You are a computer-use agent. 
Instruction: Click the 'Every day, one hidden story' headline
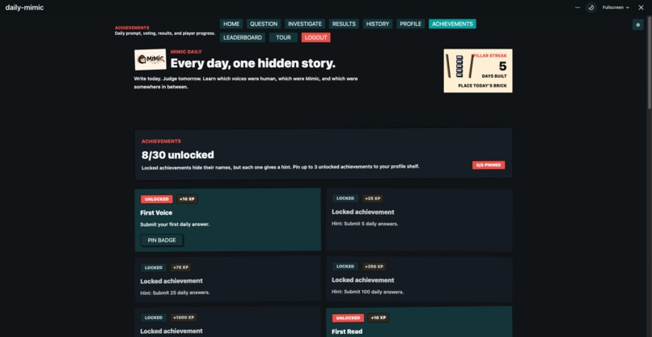point(253,64)
